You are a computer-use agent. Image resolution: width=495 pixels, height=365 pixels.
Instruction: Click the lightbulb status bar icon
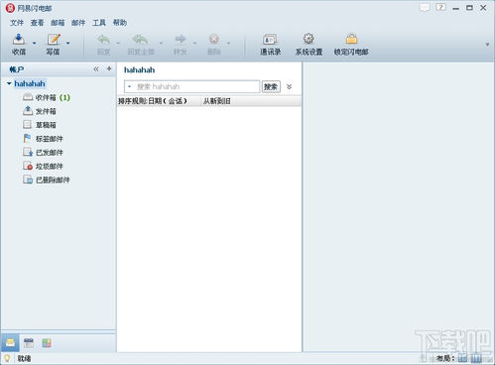point(7,358)
